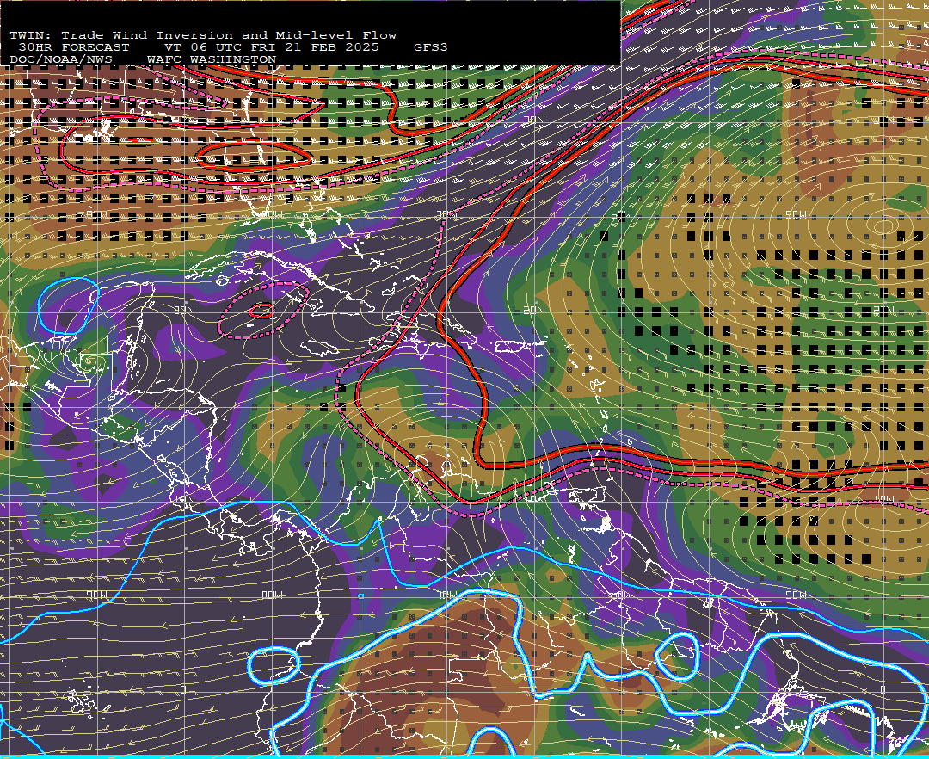
Task: Click the "50W" label near Brazil's north coast
Action: [796, 595]
